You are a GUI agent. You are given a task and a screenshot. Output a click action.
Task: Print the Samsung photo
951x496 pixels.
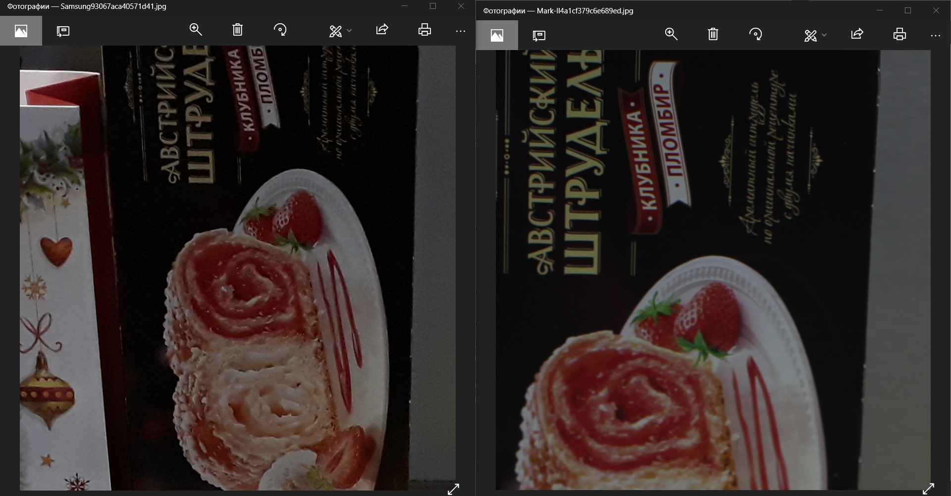pos(424,30)
